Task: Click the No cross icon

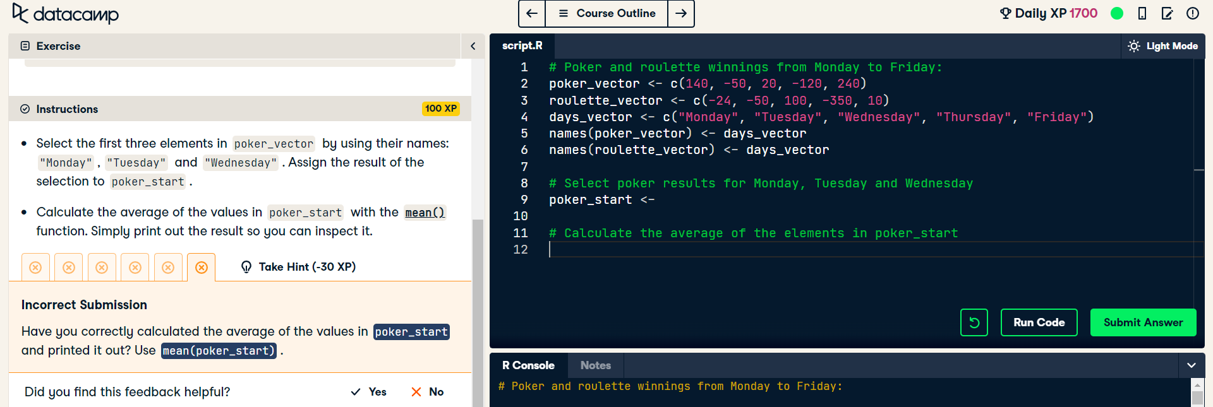Action: coord(416,392)
